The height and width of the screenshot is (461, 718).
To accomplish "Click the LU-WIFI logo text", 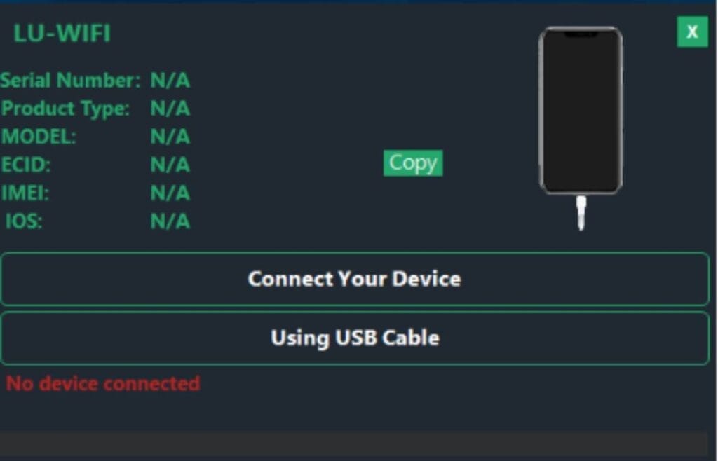I will pyautogui.click(x=62, y=33).
